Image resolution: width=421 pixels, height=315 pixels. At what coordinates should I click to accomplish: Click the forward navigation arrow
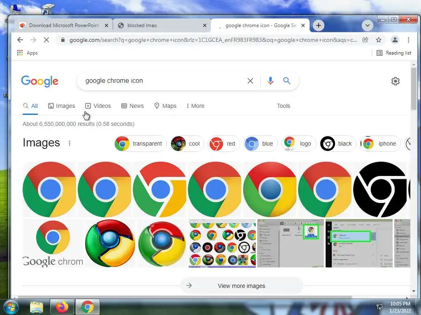tap(33, 40)
